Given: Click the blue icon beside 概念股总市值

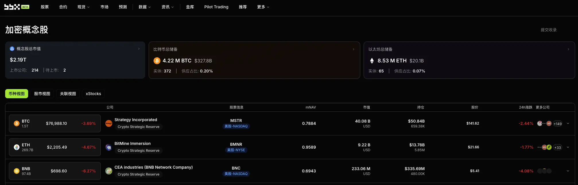Looking at the screenshot, I should (x=12, y=49).
